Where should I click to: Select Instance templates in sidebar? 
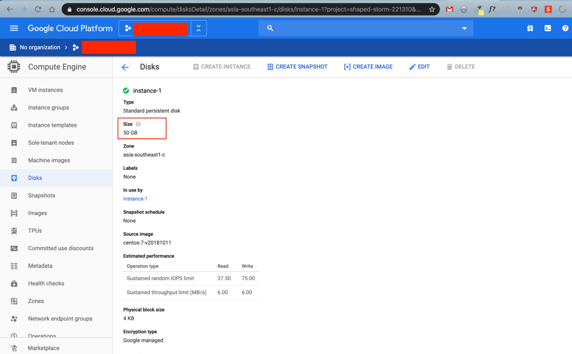(x=52, y=125)
